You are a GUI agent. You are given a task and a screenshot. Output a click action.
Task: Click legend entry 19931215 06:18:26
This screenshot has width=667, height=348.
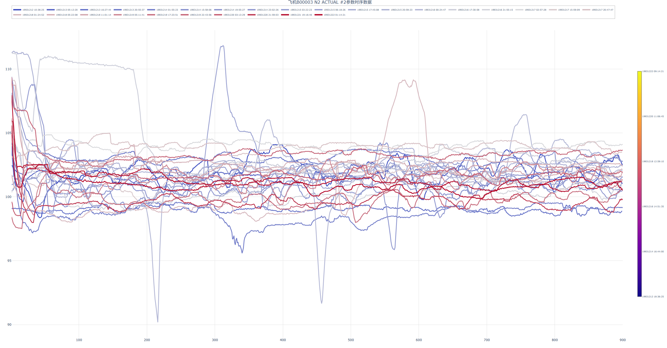[x=334, y=10]
